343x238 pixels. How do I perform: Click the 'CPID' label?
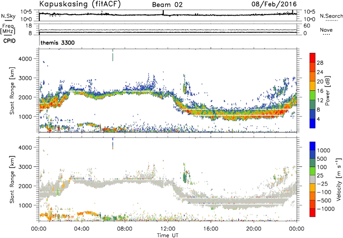click(x=9, y=41)
